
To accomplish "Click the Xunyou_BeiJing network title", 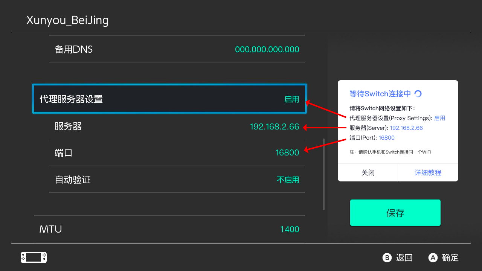I will pos(67,20).
